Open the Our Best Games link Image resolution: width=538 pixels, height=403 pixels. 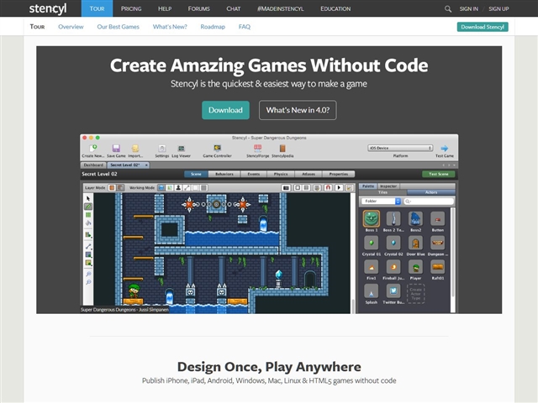click(118, 27)
